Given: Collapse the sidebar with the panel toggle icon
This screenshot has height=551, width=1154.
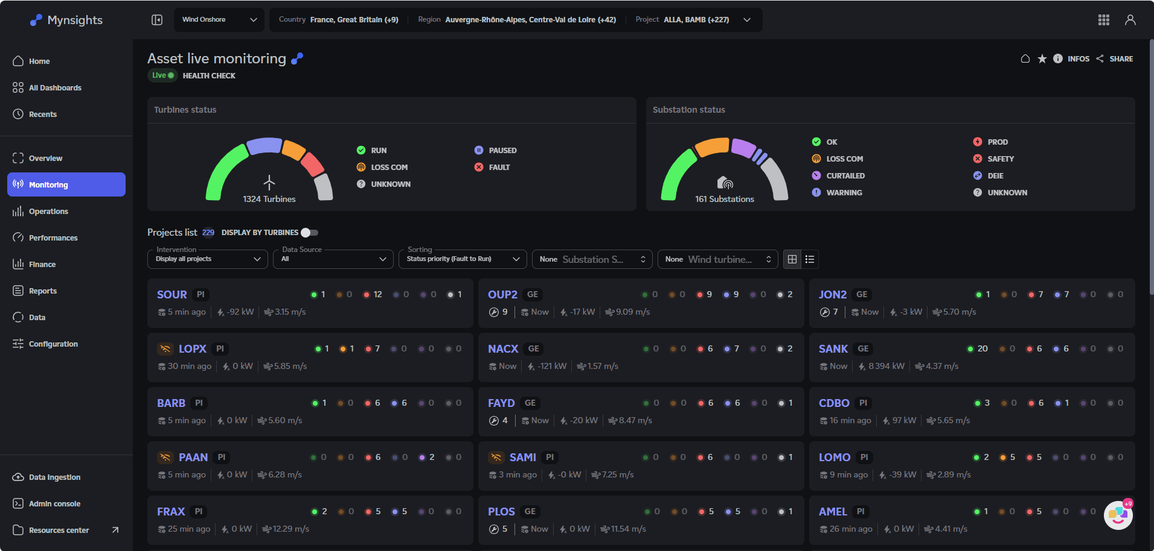Looking at the screenshot, I should [x=157, y=19].
